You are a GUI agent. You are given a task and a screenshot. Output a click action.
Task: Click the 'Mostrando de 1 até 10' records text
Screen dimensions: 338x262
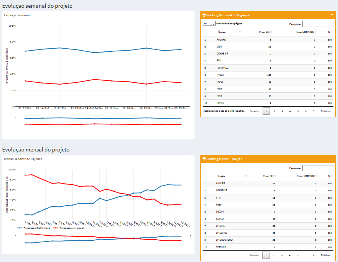(x=223, y=111)
